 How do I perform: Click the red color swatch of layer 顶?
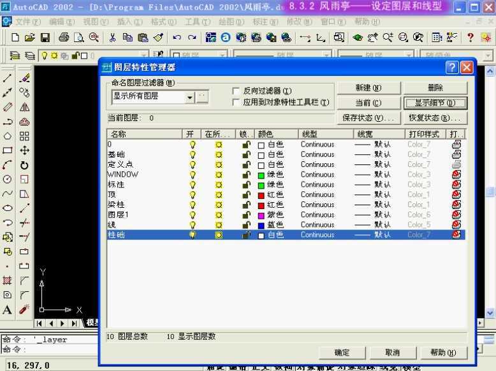coord(261,196)
